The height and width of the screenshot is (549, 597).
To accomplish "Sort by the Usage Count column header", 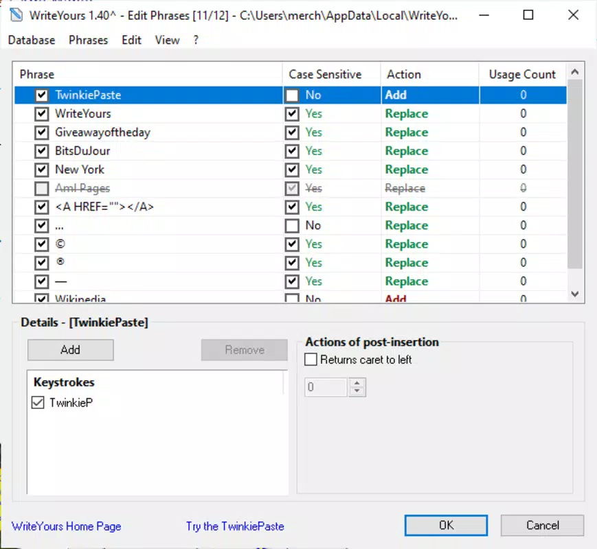I will click(x=523, y=74).
